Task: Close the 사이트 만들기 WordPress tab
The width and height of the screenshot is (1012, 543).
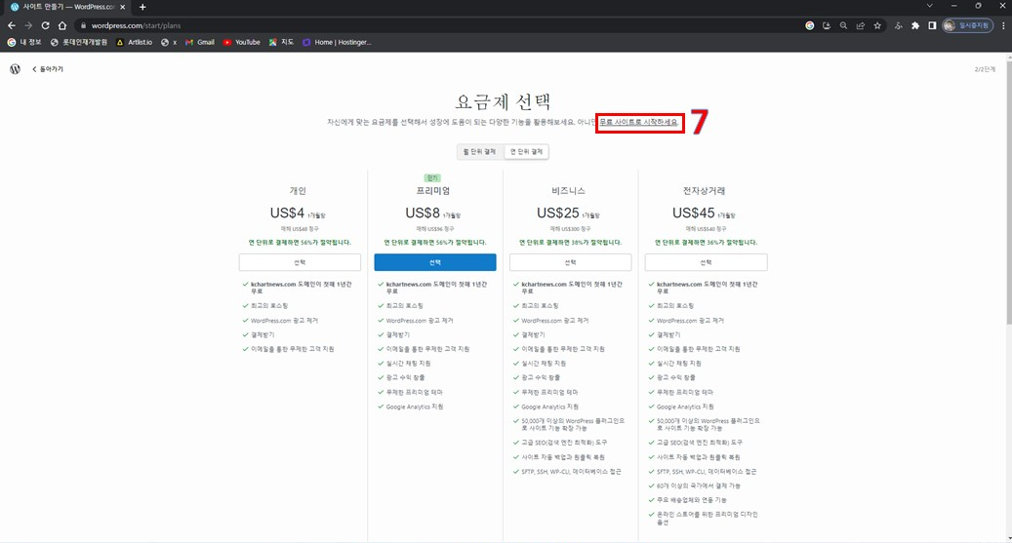Action: point(123,7)
